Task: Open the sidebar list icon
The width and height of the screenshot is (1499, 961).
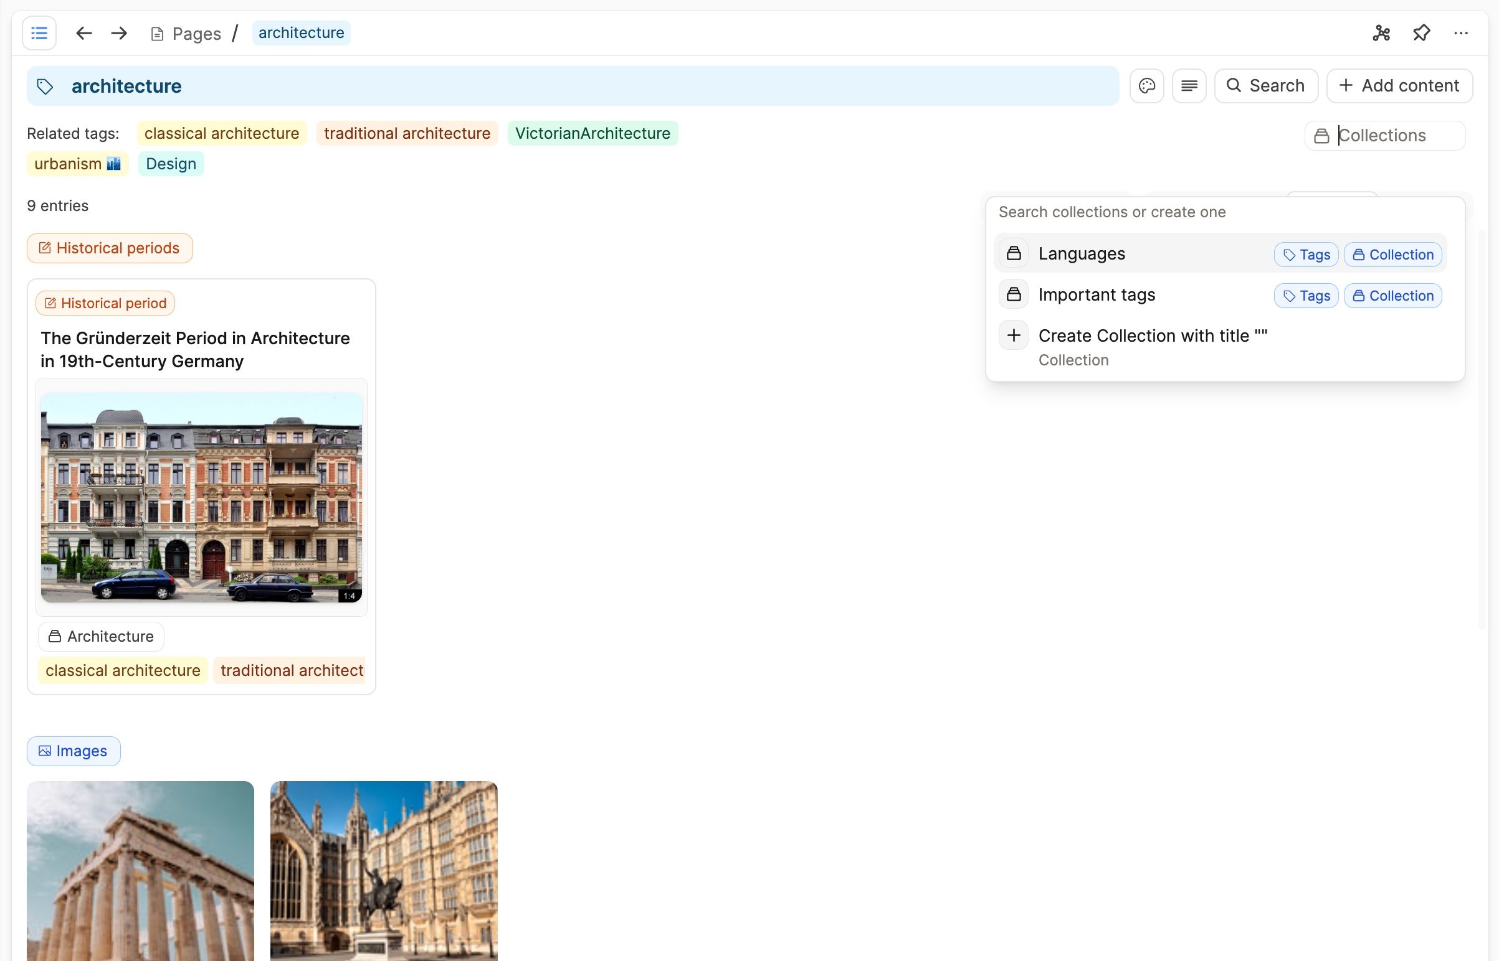Action: coord(38,32)
